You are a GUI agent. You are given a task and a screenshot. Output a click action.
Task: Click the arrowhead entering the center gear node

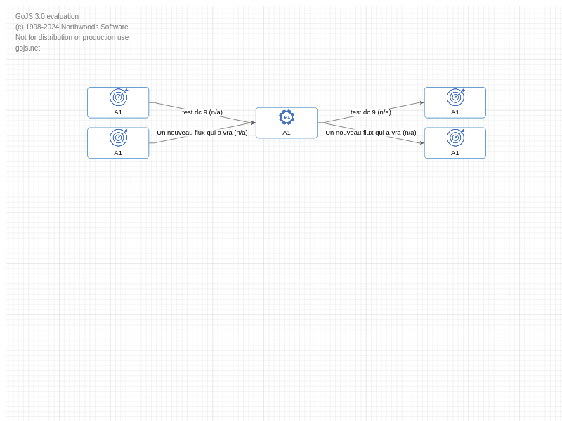pyautogui.click(x=254, y=123)
